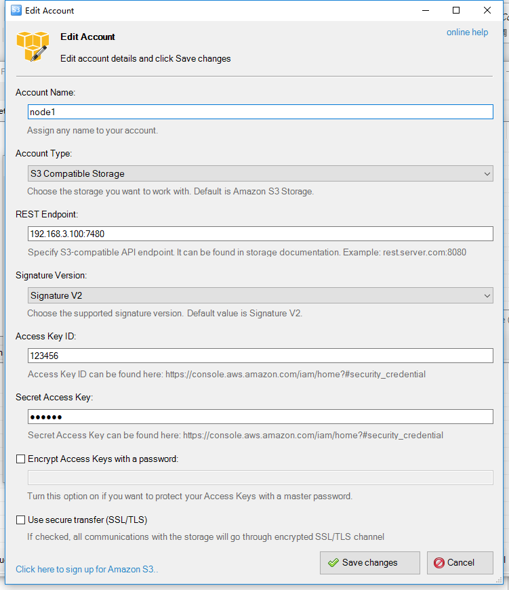Open the online help link

pos(467,33)
